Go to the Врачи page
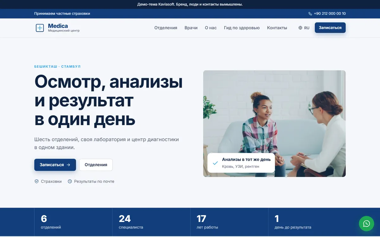This screenshot has width=380, height=237. (x=191, y=28)
